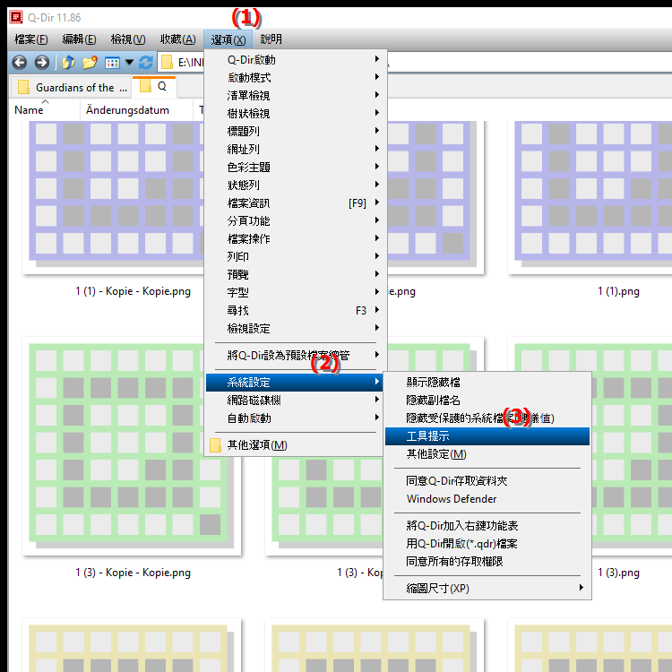Open 分頁功能 submenu
This screenshot has height=672, width=672.
pyautogui.click(x=296, y=221)
